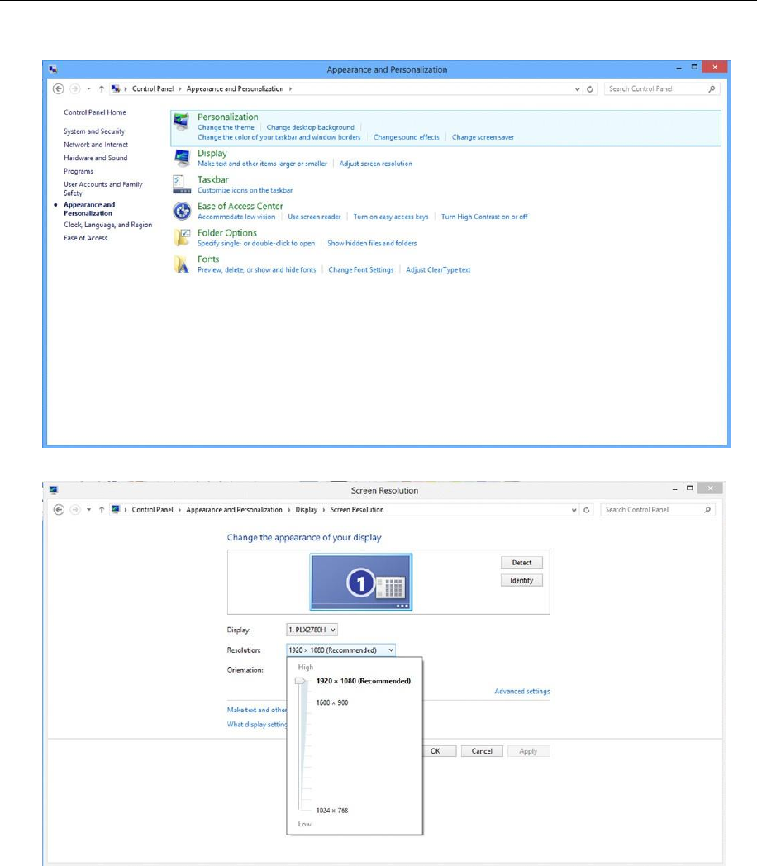Expand the Display dropdown showing PLX2780H
This screenshot has width=757, height=866.
point(312,630)
